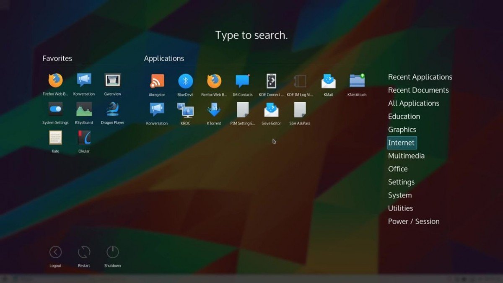Click the Type to search field
The width and height of the screenshot is (503, 283).
(x=251, y=35)
